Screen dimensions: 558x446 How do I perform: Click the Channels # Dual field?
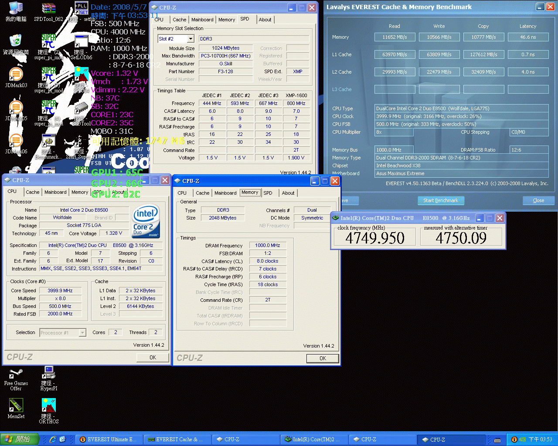(x=312, y=210)
